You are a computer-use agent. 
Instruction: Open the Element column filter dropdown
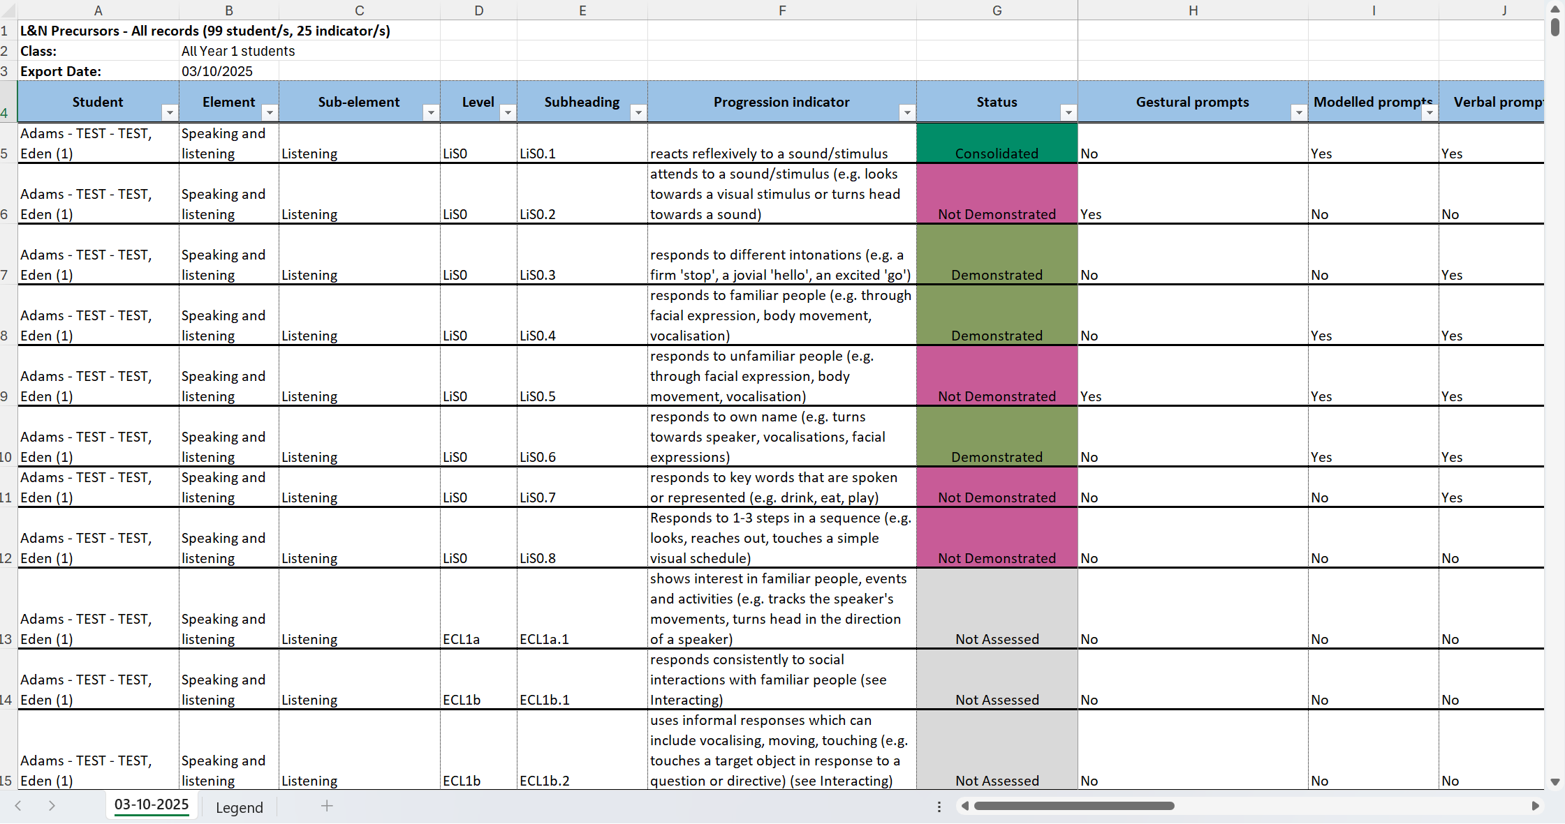pyautogui.click(x=270, y=113)
